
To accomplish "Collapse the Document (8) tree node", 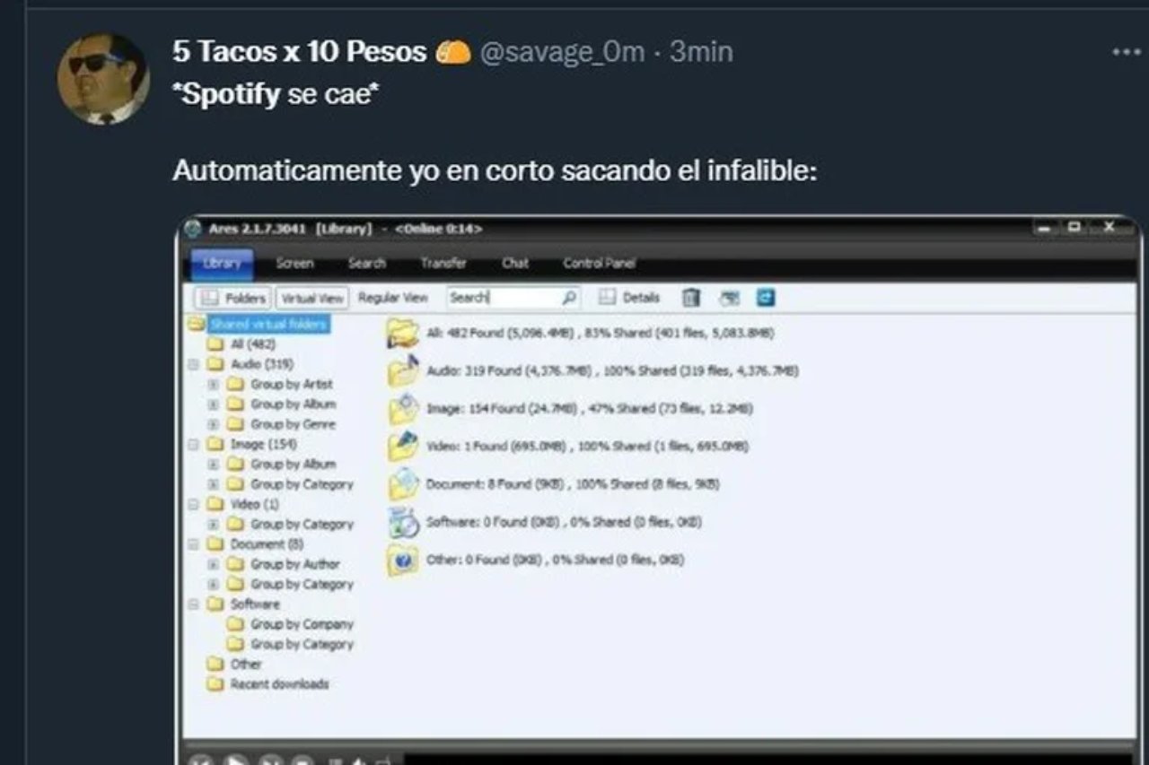I will [x=193, y=543].
